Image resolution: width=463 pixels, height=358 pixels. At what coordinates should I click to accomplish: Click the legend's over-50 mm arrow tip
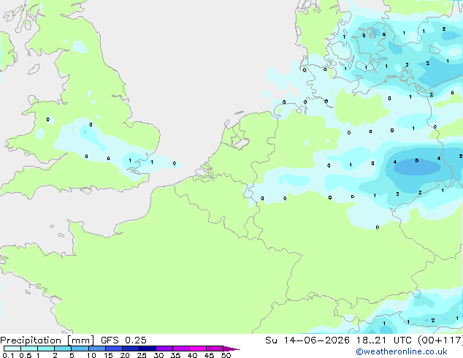click(231, 349)
